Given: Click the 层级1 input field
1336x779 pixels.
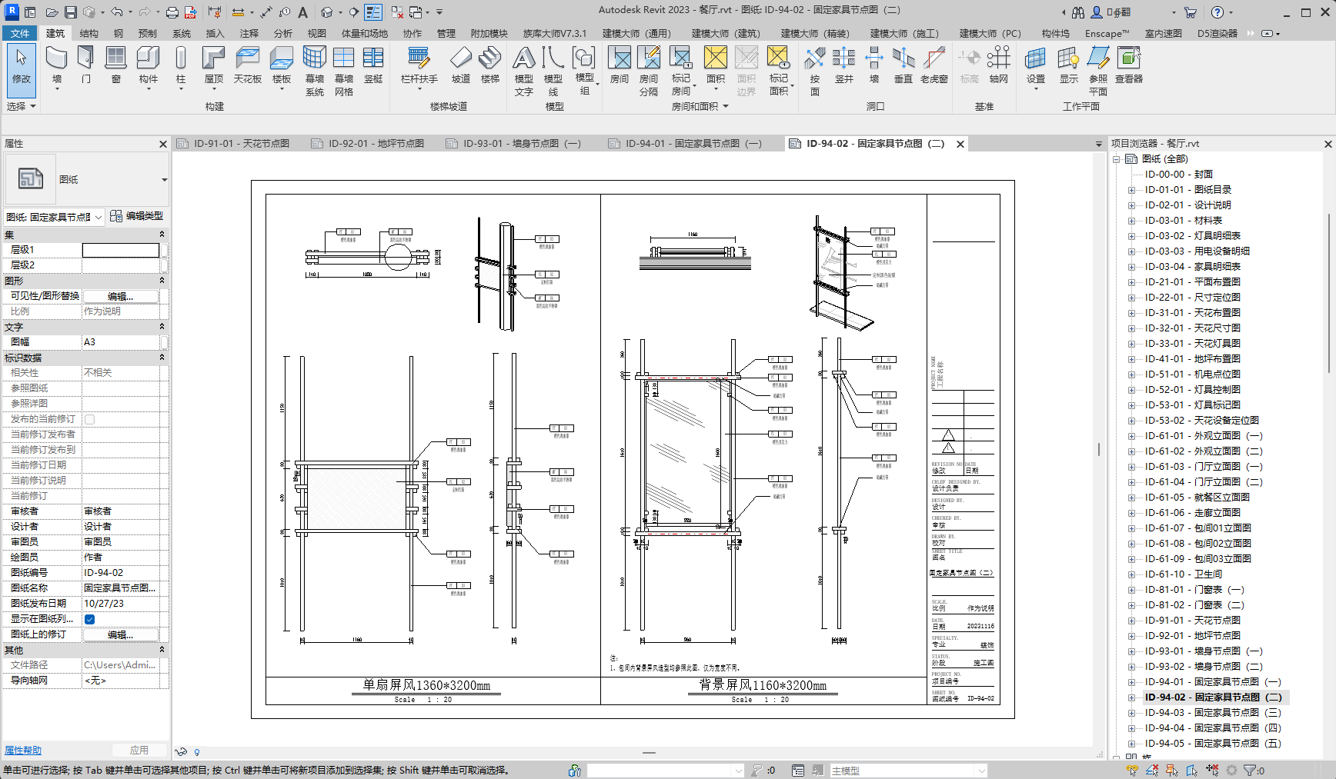Looking at the screenshot, I should [121, 250].
